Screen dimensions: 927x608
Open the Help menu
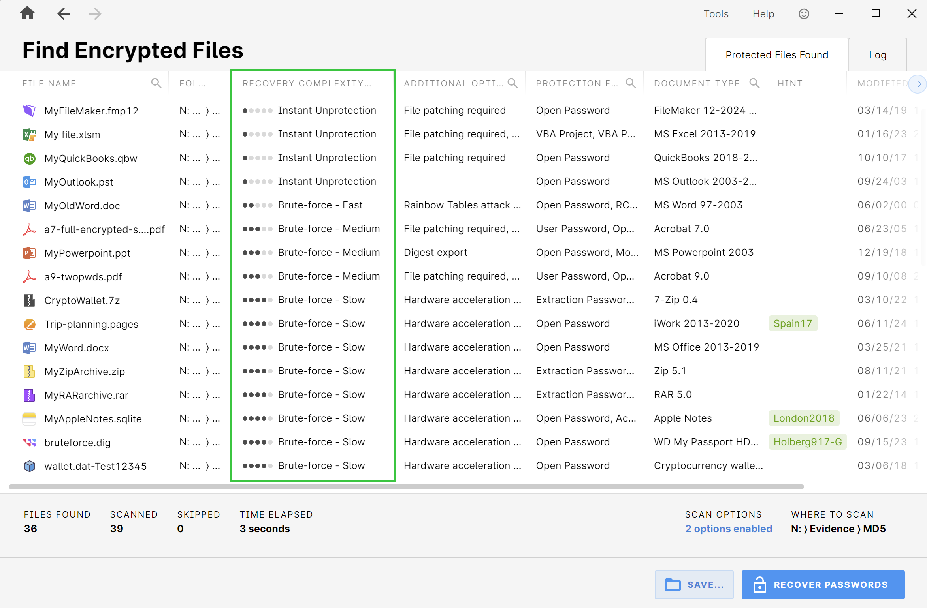point(763,14)
